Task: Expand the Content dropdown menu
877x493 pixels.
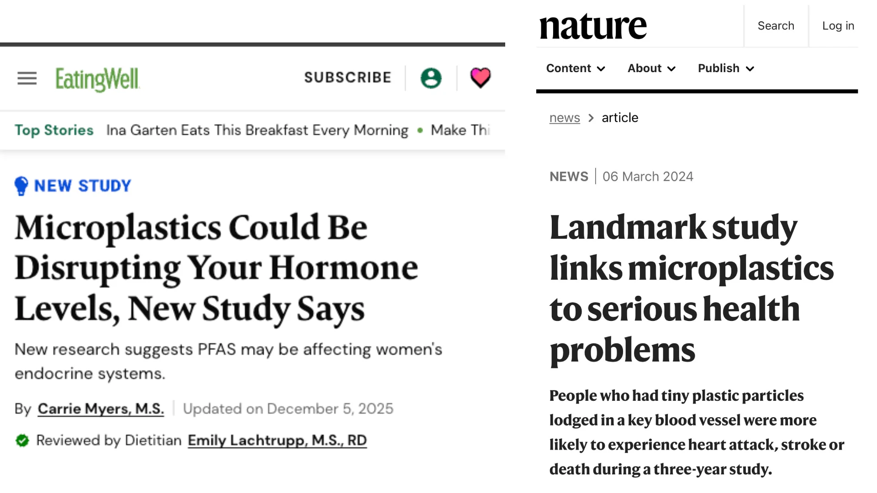Action: [576, 68]
